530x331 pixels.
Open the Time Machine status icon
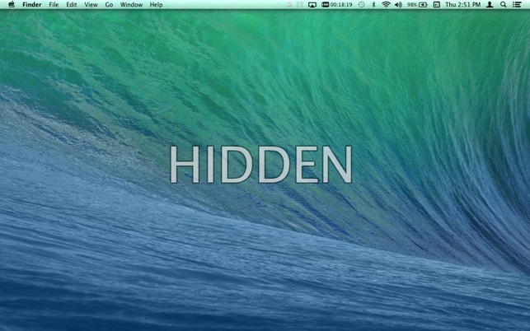[x=361, y=5]
